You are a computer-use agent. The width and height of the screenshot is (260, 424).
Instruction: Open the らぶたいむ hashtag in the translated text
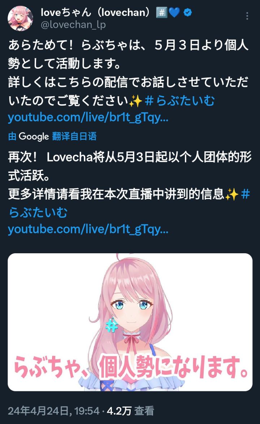click(x=38, y=212)
